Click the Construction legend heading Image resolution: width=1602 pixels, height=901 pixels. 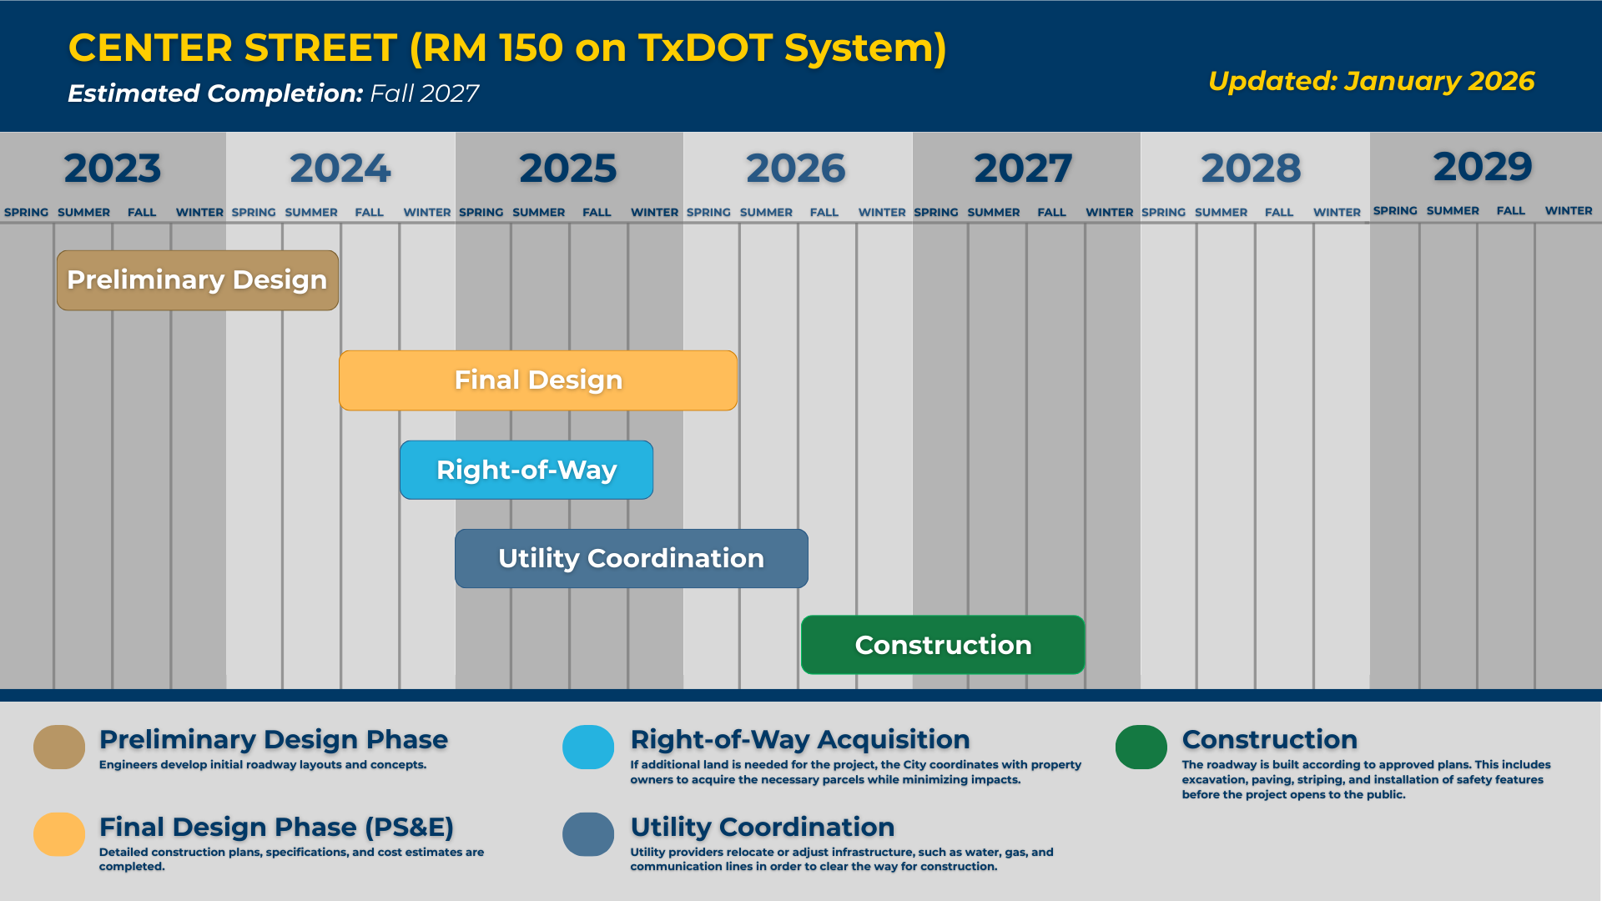click(x=1269, y=739)
